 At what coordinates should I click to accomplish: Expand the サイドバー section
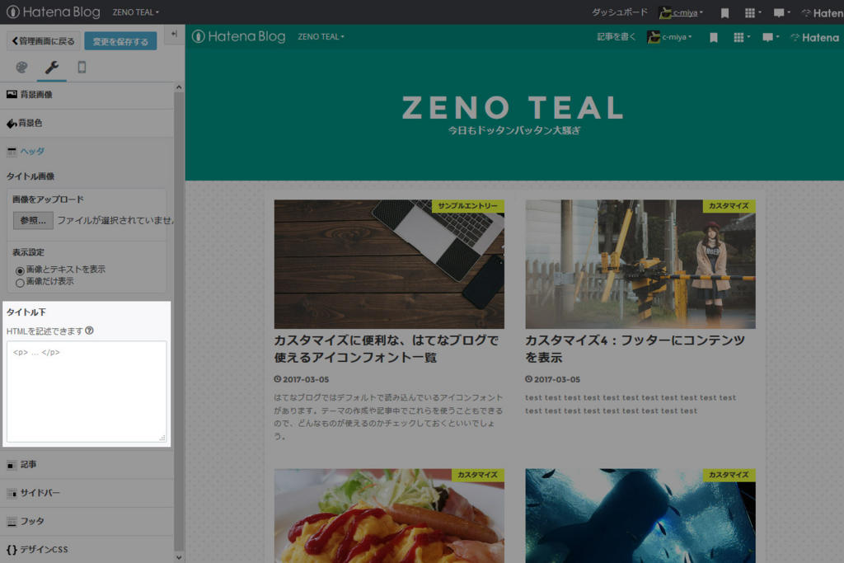(87, 492)
